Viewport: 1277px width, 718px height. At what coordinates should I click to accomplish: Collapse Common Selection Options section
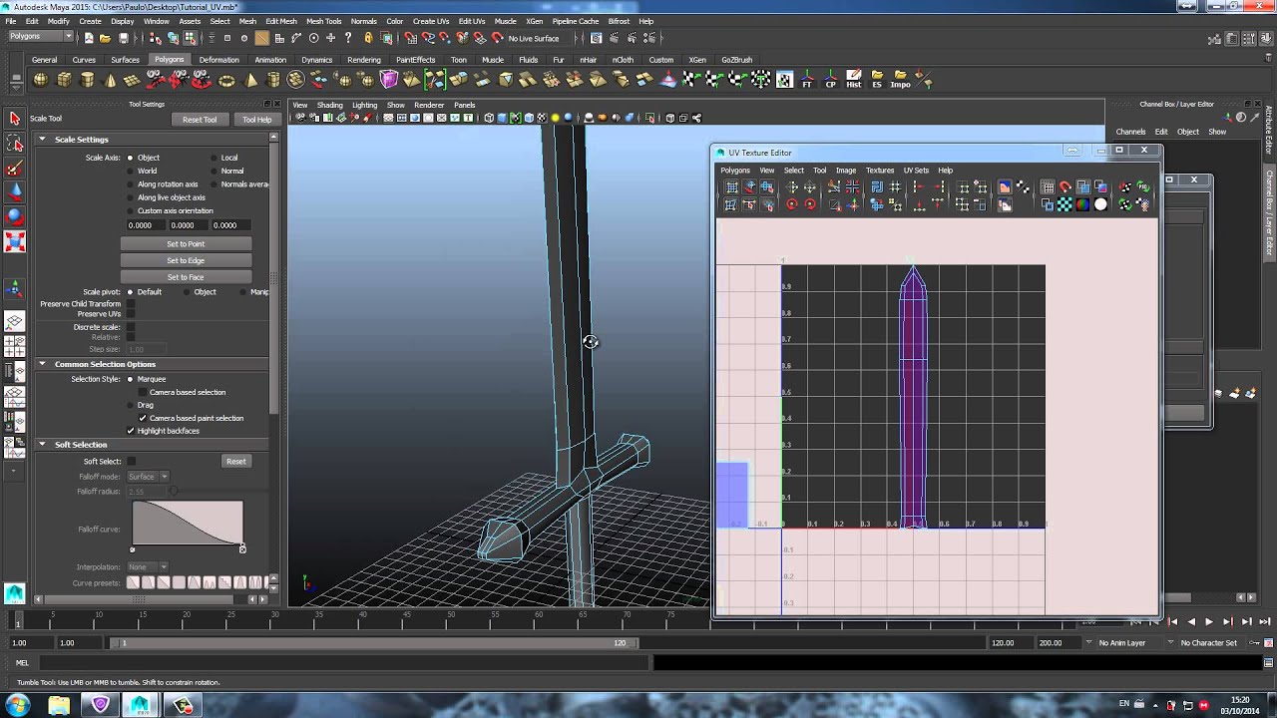[x=43, y=364]
